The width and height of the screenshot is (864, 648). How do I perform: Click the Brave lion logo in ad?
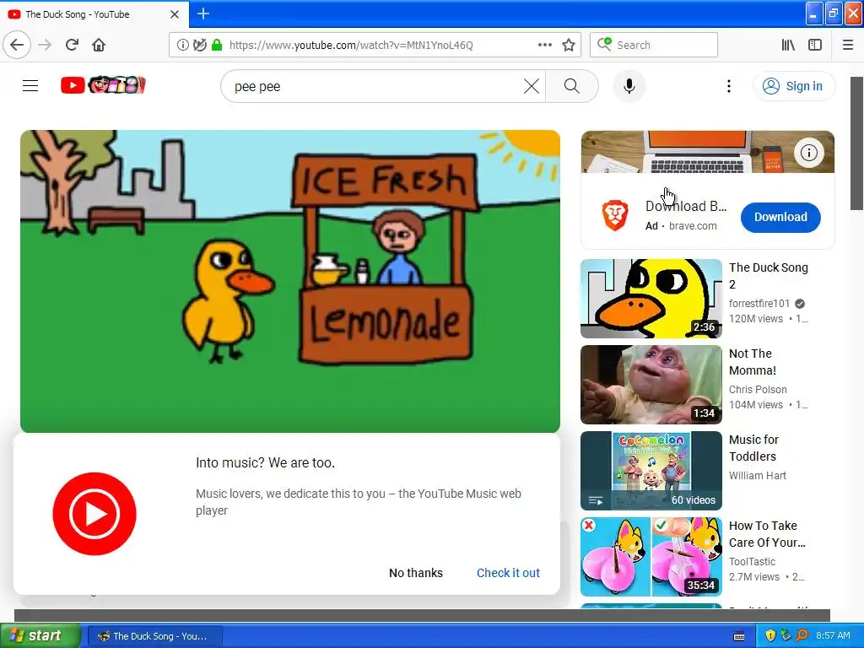point(615,215)
